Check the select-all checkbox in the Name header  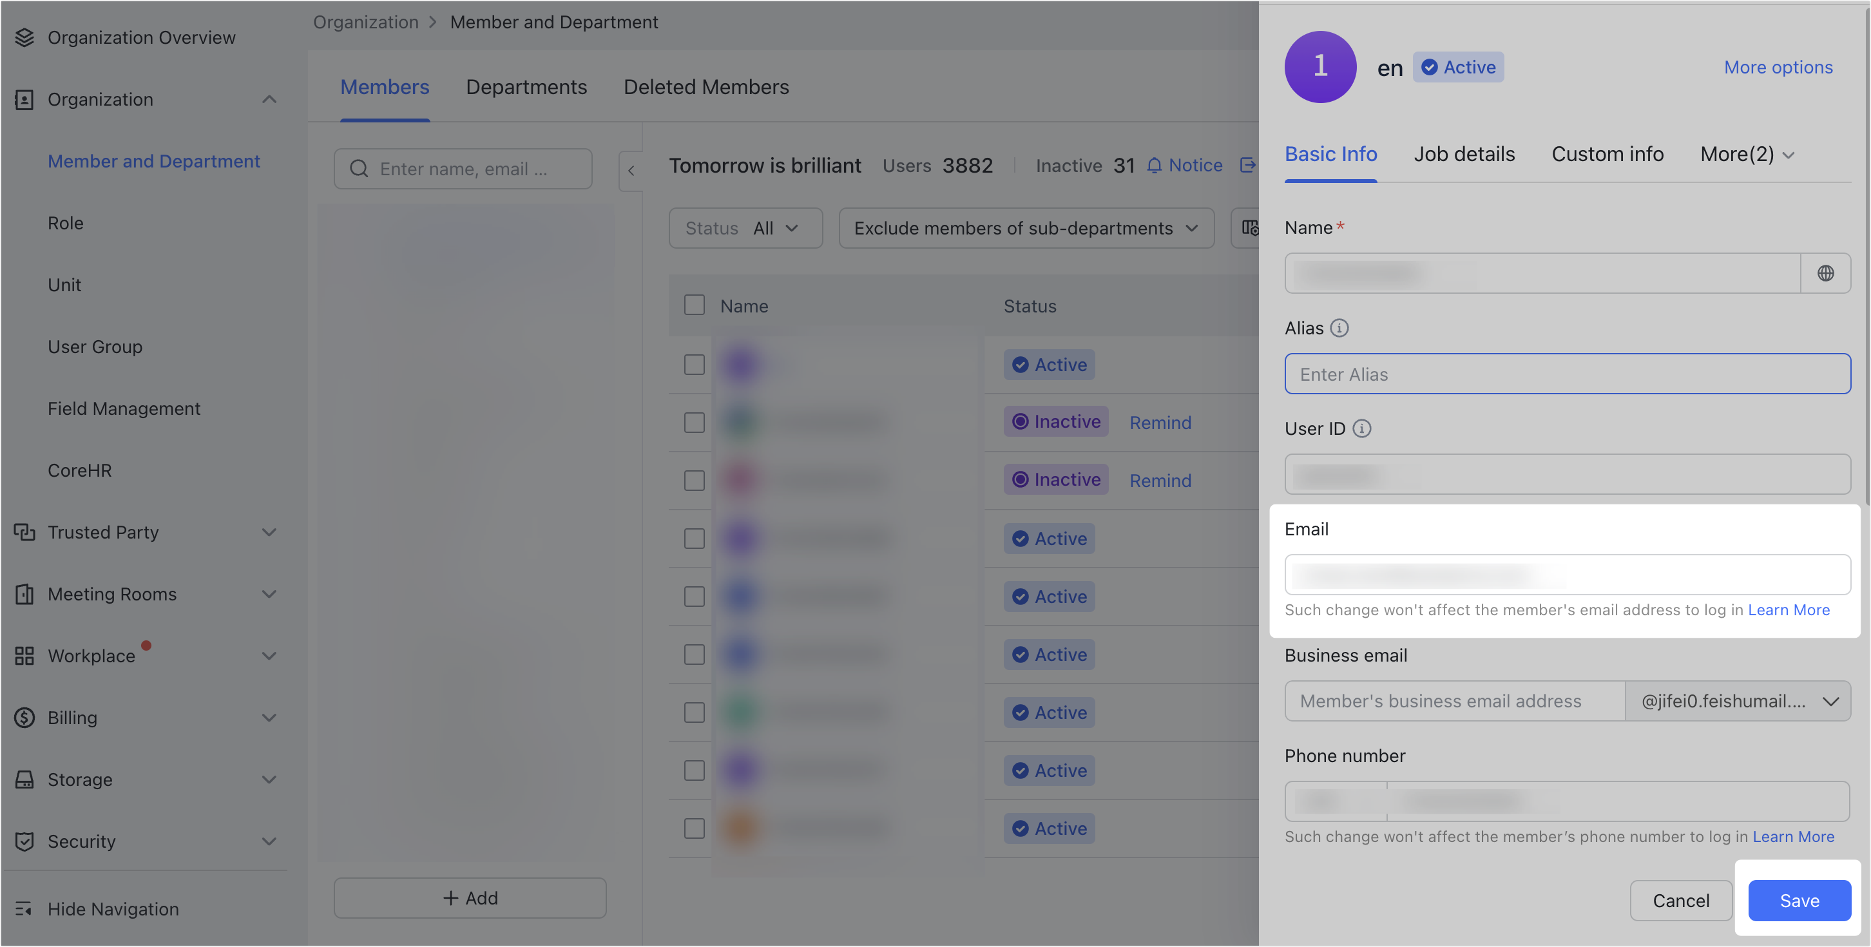tap(694, 305)
